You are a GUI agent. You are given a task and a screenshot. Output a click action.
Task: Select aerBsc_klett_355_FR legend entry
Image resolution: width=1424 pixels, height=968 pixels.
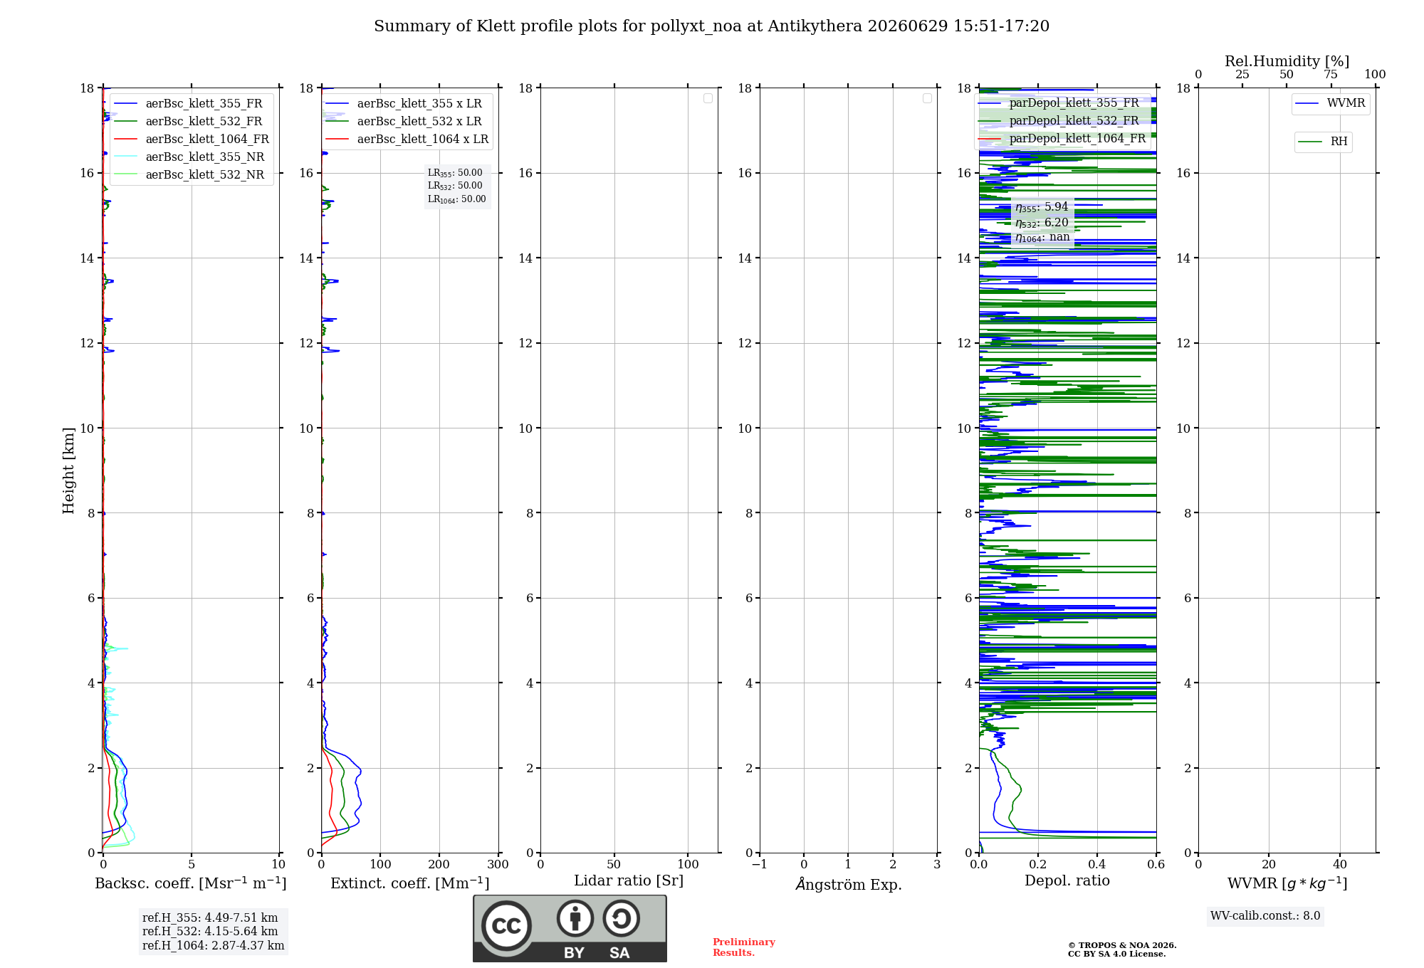click(x=188, y=103)
